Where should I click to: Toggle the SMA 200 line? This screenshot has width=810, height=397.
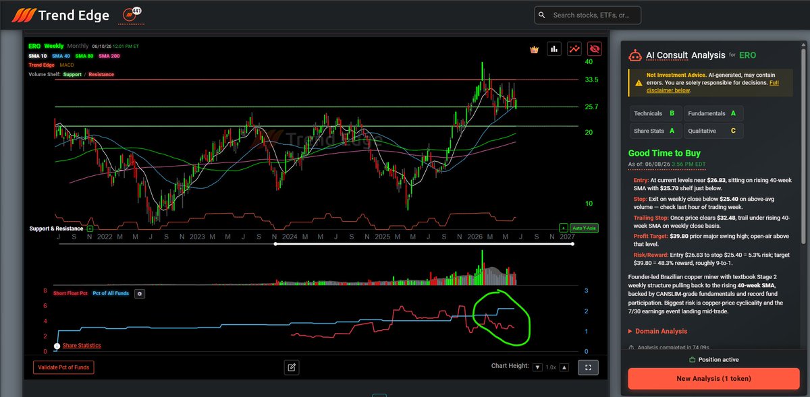pos(109,55)
